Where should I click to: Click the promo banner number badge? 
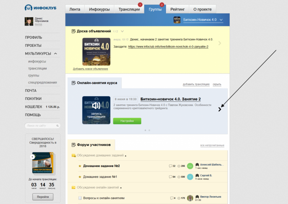32,157
